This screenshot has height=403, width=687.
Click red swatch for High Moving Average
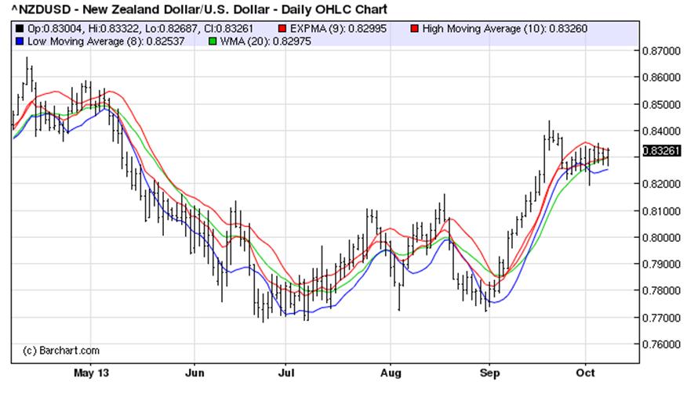414,28
